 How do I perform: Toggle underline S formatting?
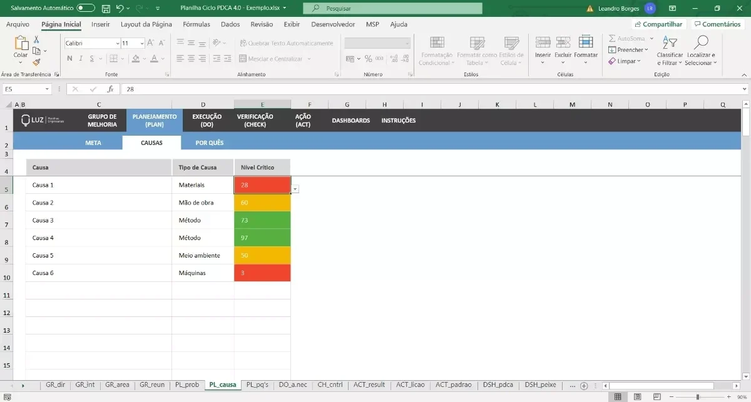(91, 59)
